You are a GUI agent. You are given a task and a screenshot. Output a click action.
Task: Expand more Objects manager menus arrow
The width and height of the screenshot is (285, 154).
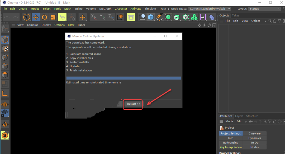[265, 21]
